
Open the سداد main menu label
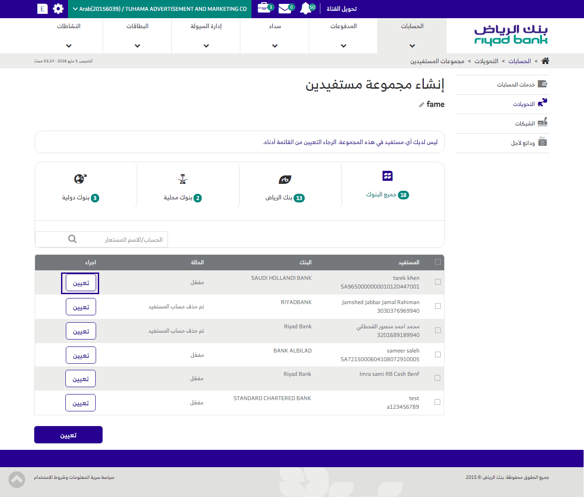click(x=275, y=26)
